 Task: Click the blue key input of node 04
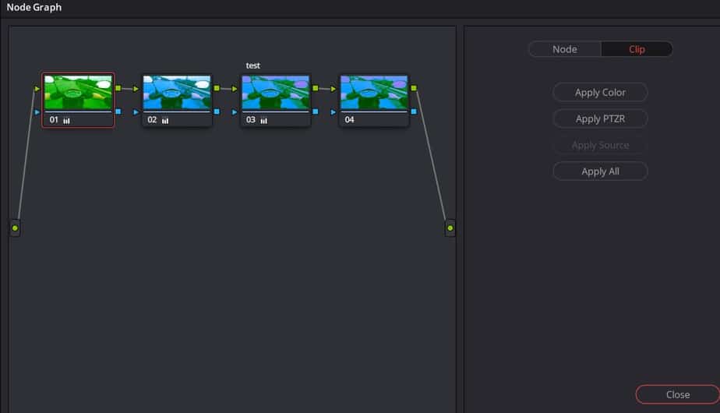[334, 112]
